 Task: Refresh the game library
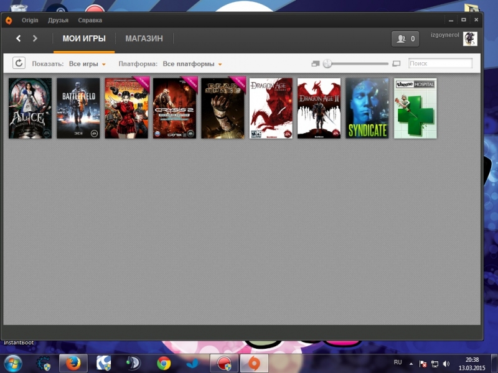pyautogui.click(x=19, y=63)
